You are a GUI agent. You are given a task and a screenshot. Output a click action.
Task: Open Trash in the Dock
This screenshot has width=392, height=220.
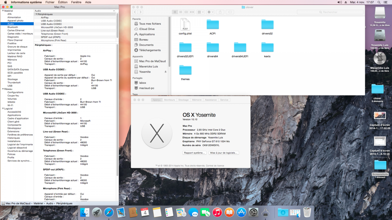click(307, 213)
